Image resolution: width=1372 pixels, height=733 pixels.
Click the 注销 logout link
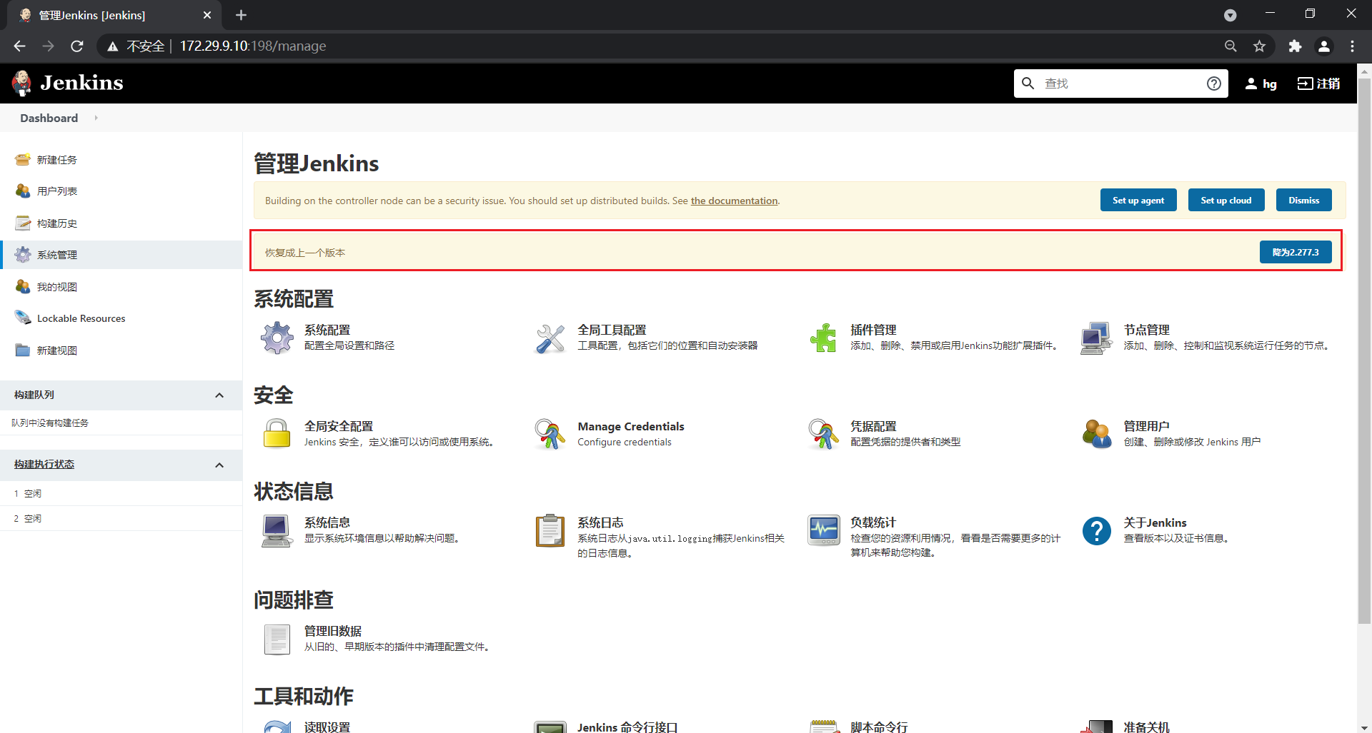(1318, 84)
